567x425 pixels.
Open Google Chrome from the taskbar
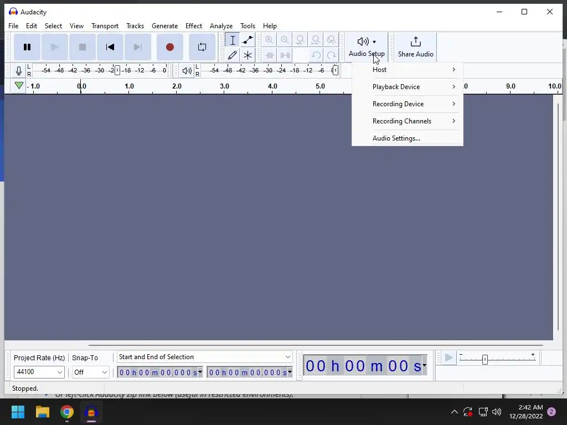67,412
